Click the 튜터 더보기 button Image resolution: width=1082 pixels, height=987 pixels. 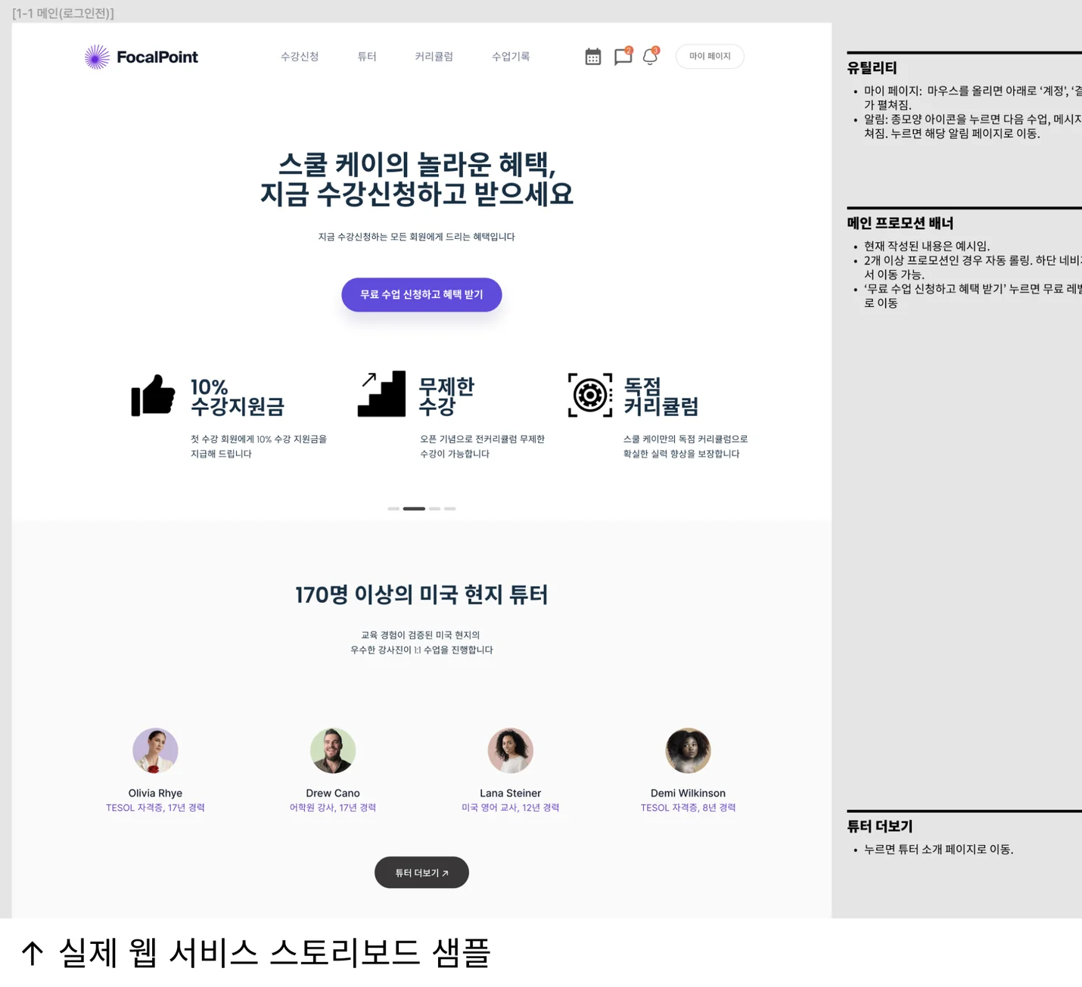[421, 872]
